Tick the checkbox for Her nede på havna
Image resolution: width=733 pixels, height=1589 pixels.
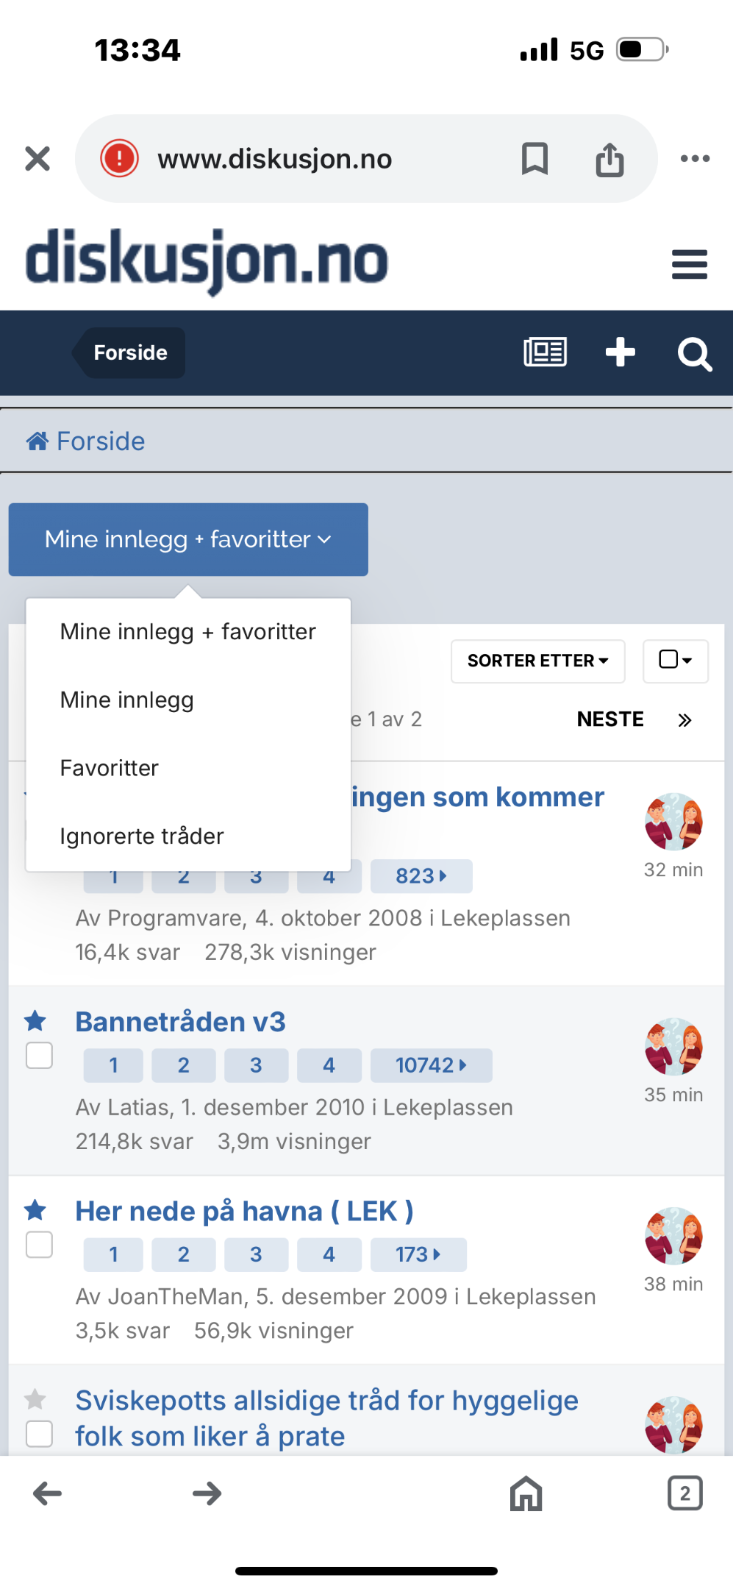39,1245
